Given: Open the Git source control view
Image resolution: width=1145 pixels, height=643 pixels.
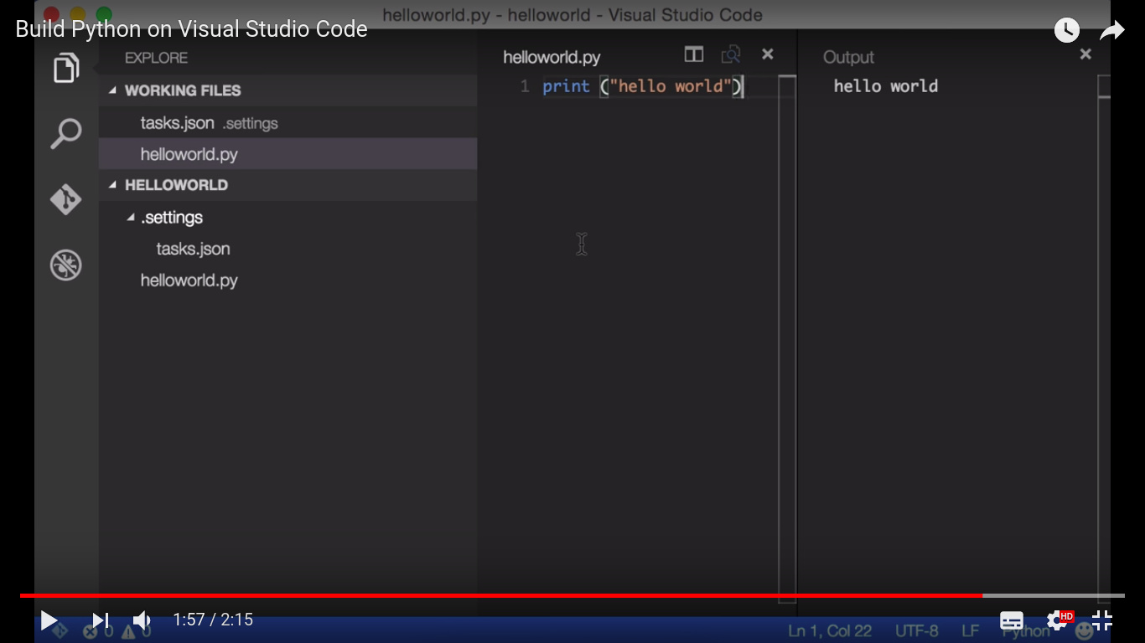Looking at the screenshot, I should click(x=66, y=200).
